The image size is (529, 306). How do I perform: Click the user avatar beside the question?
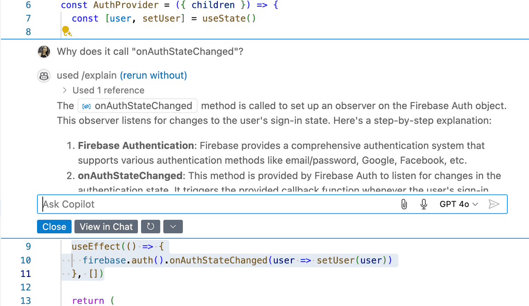tap(44, 52)
